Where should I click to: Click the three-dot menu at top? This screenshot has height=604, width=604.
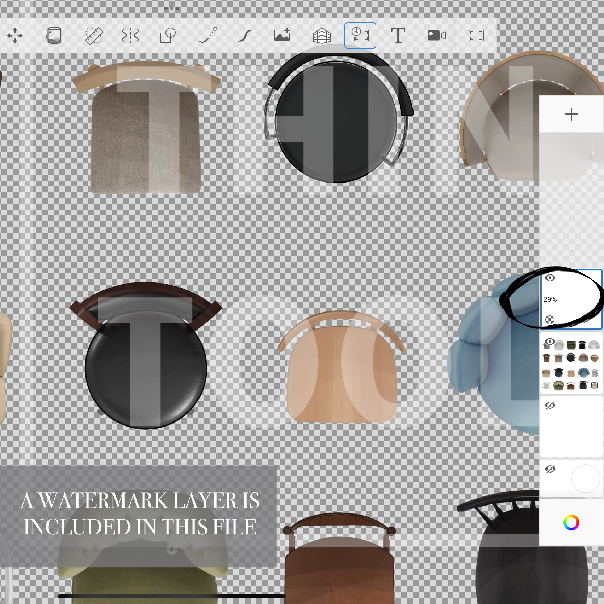(x=172, y=8)
